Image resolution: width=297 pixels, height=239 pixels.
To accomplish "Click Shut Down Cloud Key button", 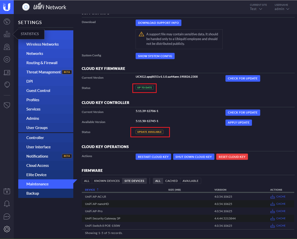I will 194,157.
